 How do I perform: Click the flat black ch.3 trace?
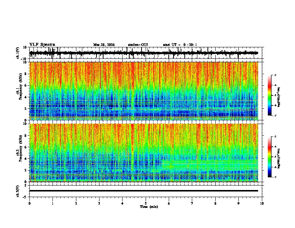pyautogui.click(x=144, y=191)
